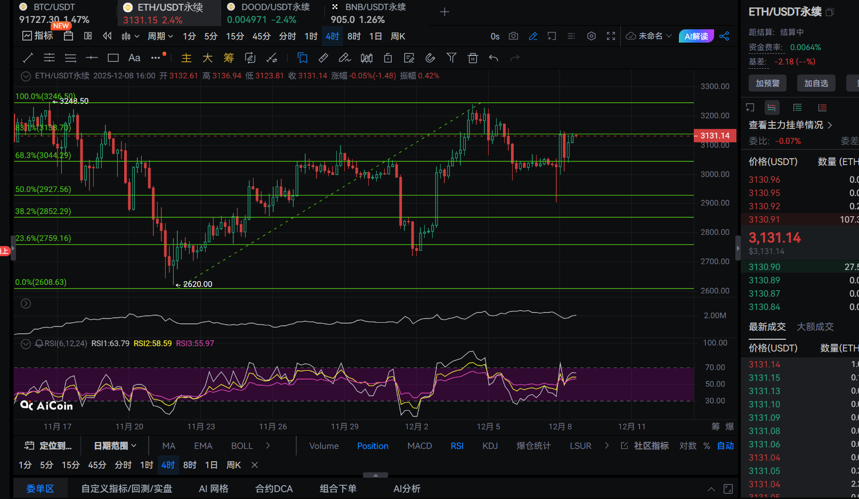Select the trend line drawing tool

(28, 58)
